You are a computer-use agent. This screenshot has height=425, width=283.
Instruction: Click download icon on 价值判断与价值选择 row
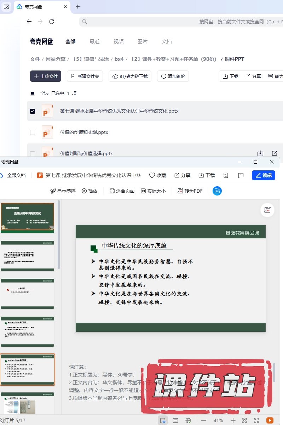(260, 153)
